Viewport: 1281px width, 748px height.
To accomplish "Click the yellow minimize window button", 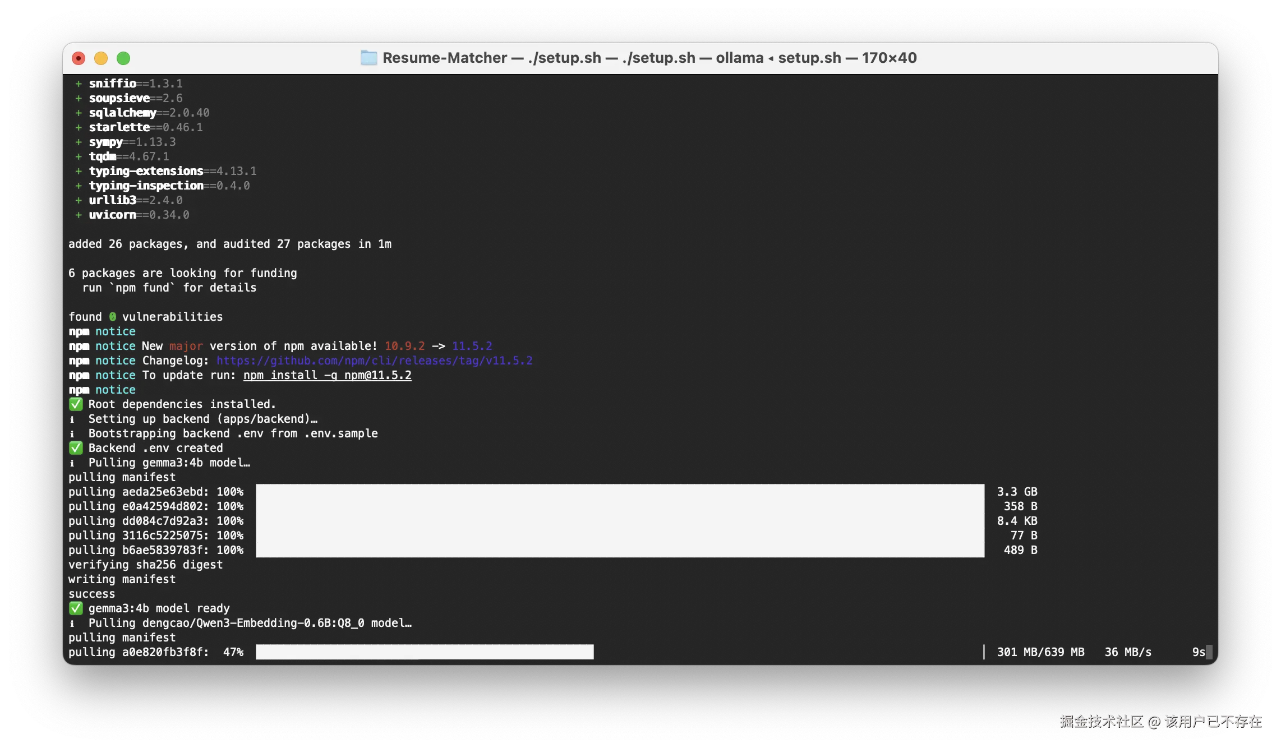I will [x=101, y=58].
